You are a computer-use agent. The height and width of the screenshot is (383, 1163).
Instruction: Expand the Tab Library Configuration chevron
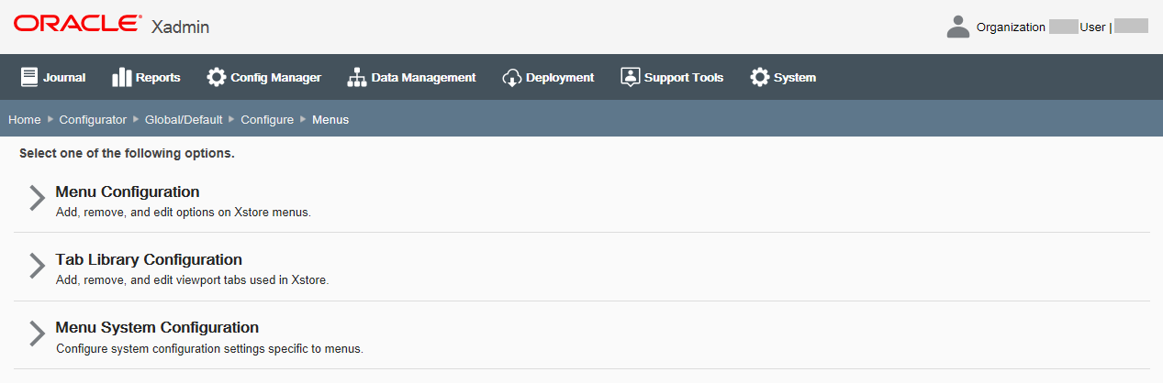click(x=37, y=267)
